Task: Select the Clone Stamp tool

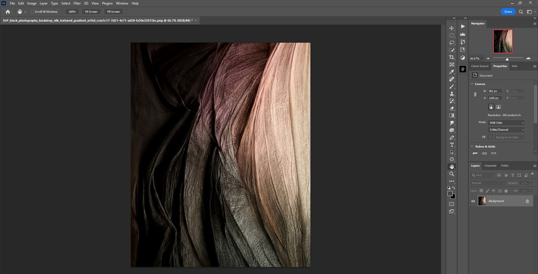Action: [x=452, y=94]
